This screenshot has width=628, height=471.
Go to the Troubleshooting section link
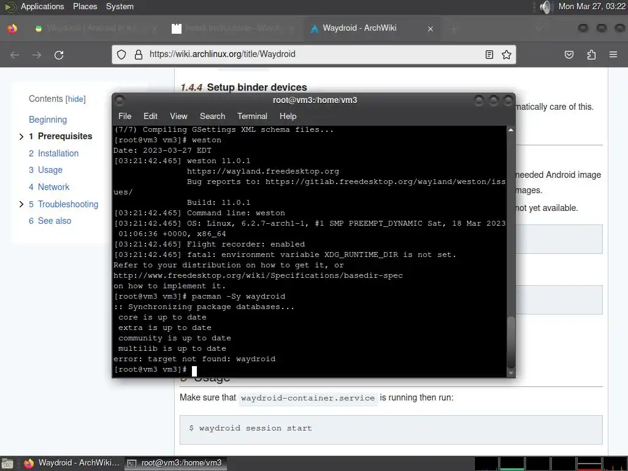coord(64,204)
